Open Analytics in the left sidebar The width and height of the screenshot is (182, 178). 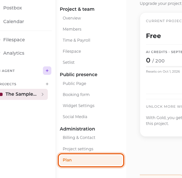pyautogui.click(x=14, y=53)
